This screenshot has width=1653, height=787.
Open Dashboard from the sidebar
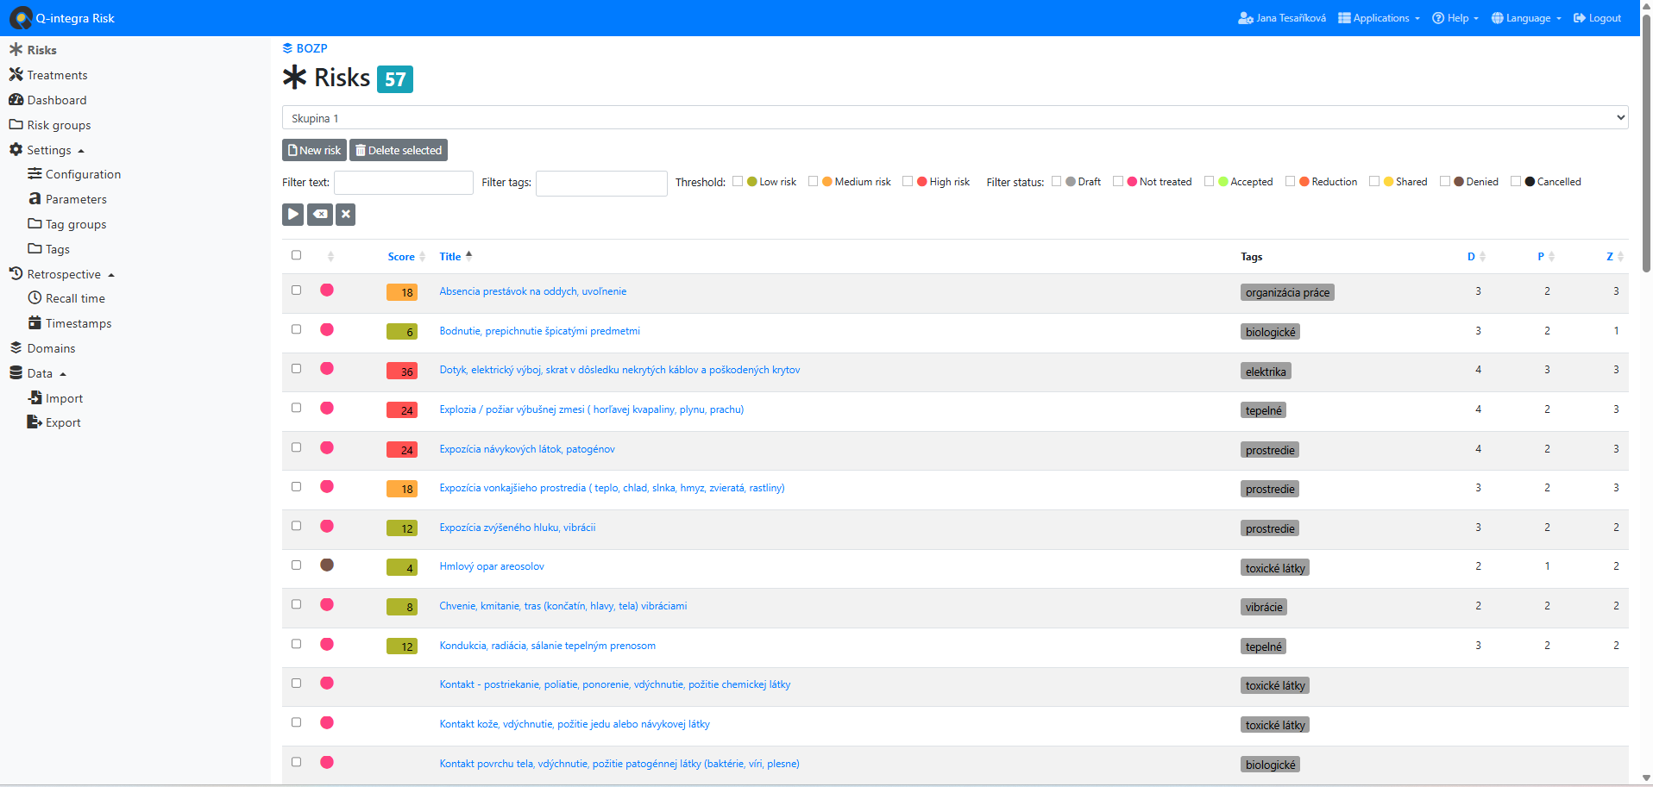coord(56,100)
